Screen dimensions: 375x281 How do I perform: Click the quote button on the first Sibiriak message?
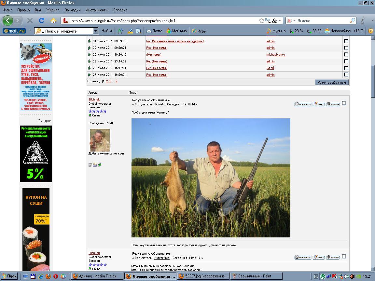tap(302, 104)
